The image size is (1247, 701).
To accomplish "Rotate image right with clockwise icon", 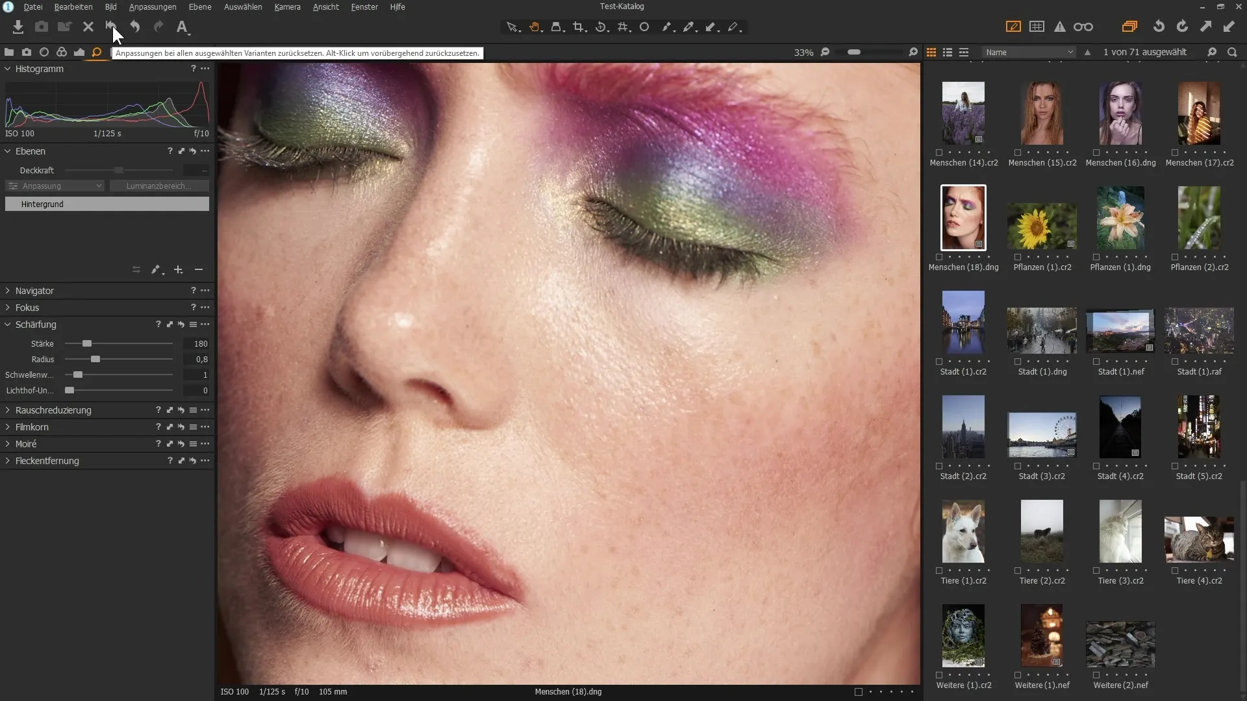I will (x=1182, y=27).
